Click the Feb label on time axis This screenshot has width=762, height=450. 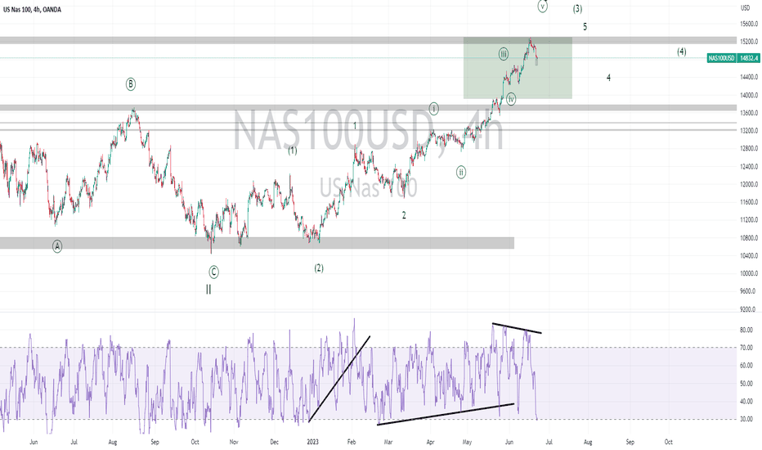(352, 442)
